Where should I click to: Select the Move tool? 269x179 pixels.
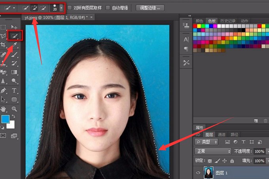pos(14,27)
